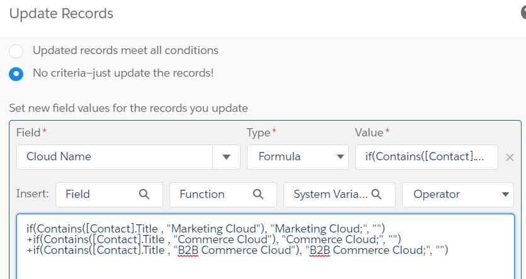The image size is (526, 279).
Task: Click the magnifier icon in Insert Field box
Action: point(144,194)
